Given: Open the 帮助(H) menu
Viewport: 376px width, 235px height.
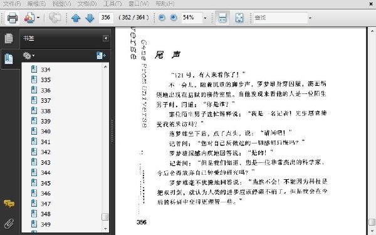Looking at the screenshot, I should [x=165, y=4].
